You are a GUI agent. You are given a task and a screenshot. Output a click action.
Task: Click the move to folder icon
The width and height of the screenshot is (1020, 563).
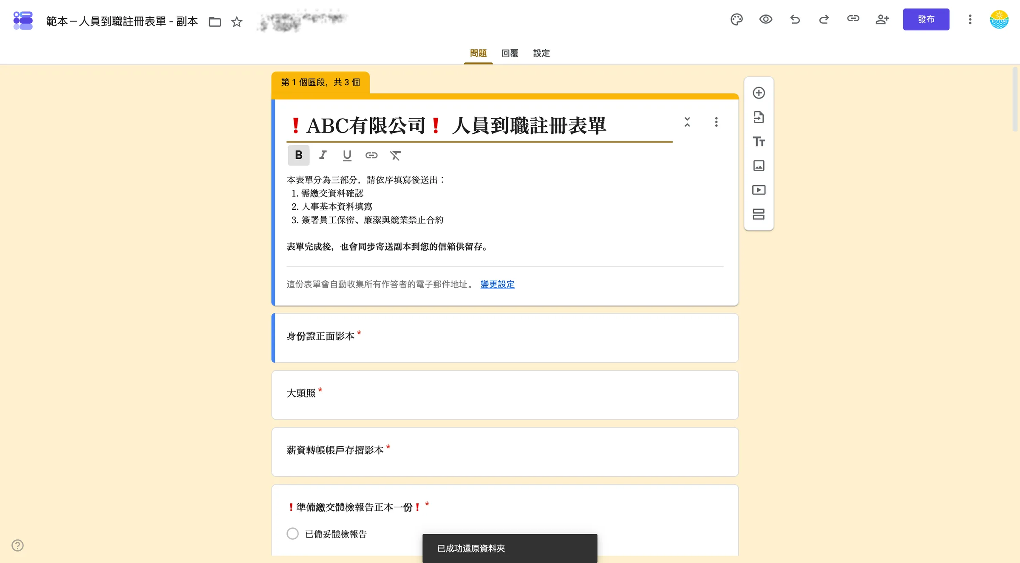coord(215,22)
